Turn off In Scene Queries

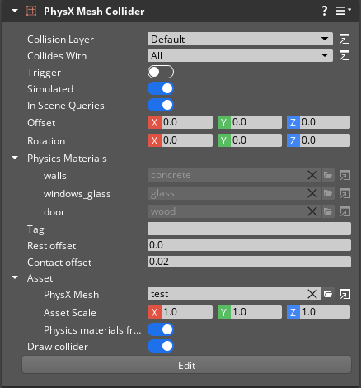click(x=161, y=105)
